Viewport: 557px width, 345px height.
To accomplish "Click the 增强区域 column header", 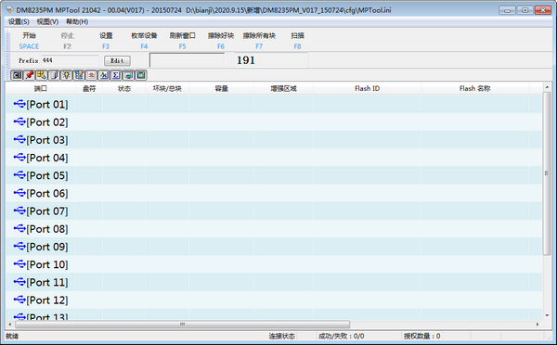I will click(283, 88).
